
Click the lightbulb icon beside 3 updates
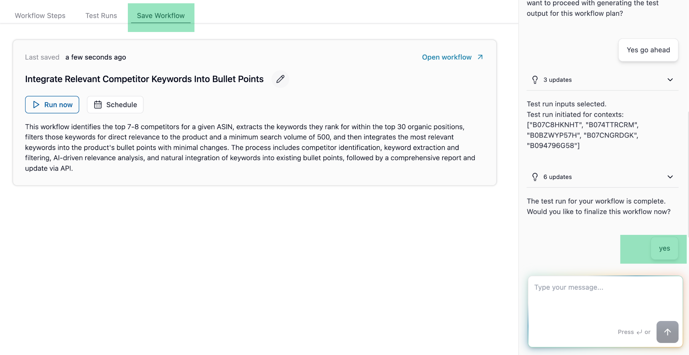(535, 80)
